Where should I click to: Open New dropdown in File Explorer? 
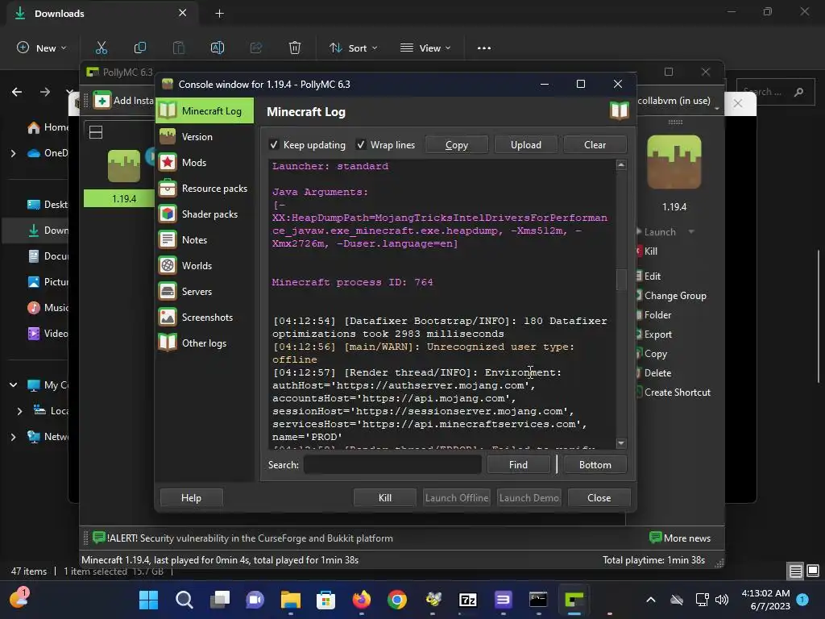[x=42, y=48]
